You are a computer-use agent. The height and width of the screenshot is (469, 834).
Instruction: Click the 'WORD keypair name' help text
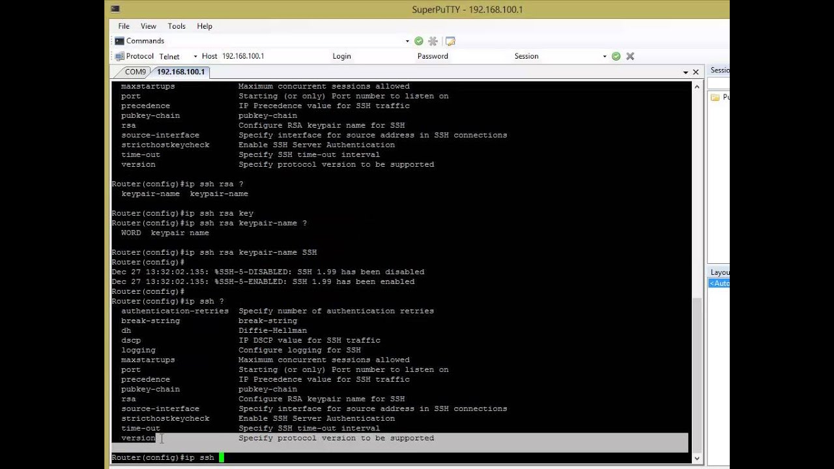pyautogui.click(x=165, y=233)
